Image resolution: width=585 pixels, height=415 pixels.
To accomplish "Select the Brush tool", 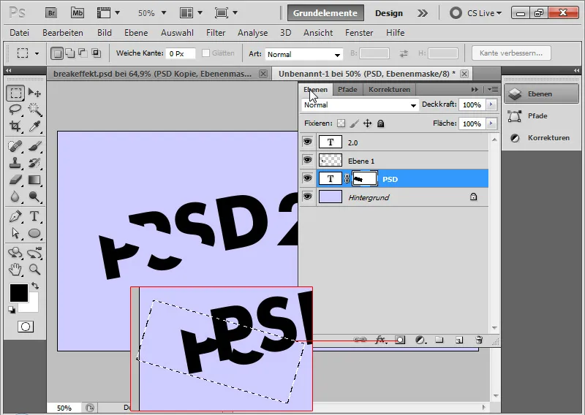I will pyautogui.click(x=34, y=146).
